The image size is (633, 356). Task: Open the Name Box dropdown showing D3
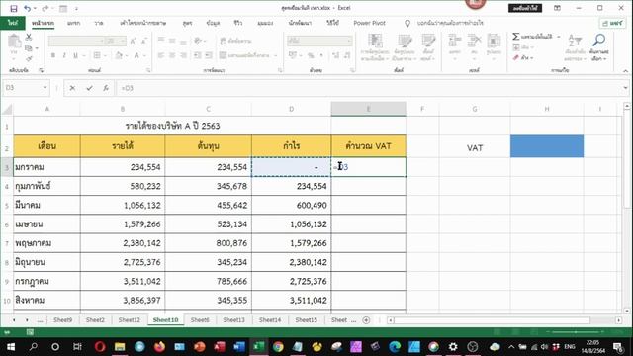pyautogui.click(x=45, y=88)
